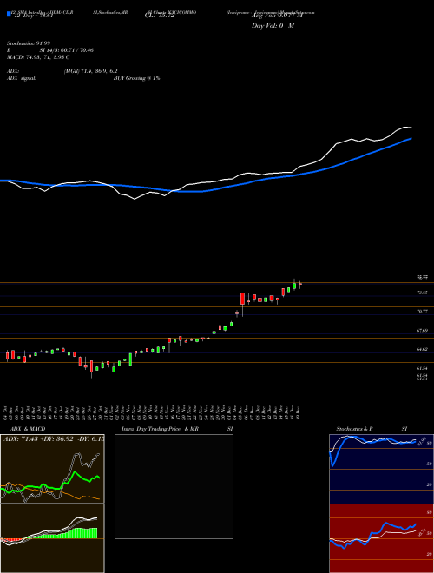Screen dimensions: 434x573
Task: Click the 64.62 price axis label
Action: click(422, 349)
